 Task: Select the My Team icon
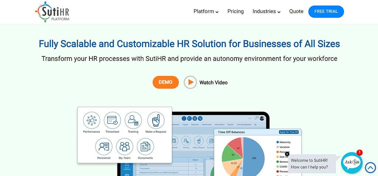click(125, 146)
